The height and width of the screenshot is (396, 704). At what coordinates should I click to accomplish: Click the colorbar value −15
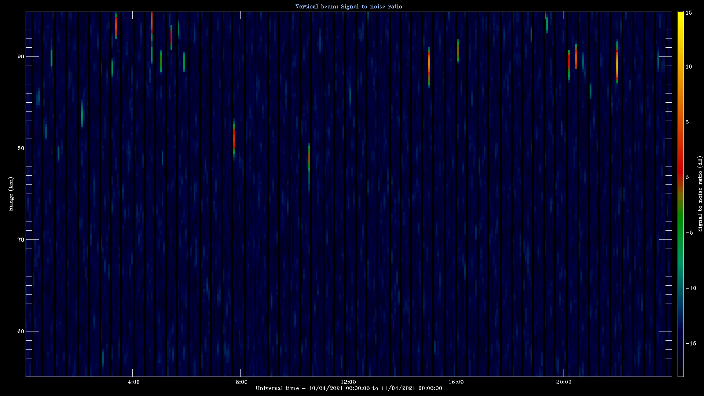[x=690, y=343]
